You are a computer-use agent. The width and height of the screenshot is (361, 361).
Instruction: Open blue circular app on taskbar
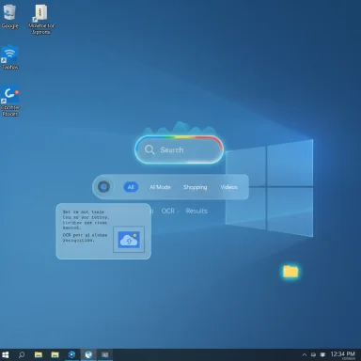(x=71, y=354)
